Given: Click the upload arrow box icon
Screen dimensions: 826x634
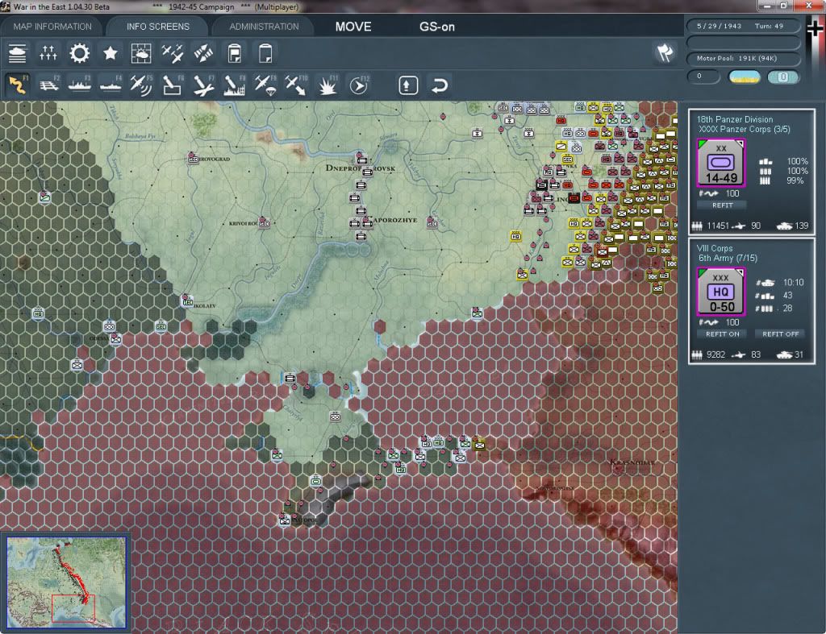Looking at the screenshot, I should coord(408,85).
